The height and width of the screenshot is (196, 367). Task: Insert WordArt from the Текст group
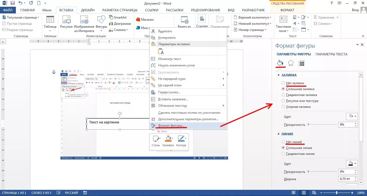[295, 23]
